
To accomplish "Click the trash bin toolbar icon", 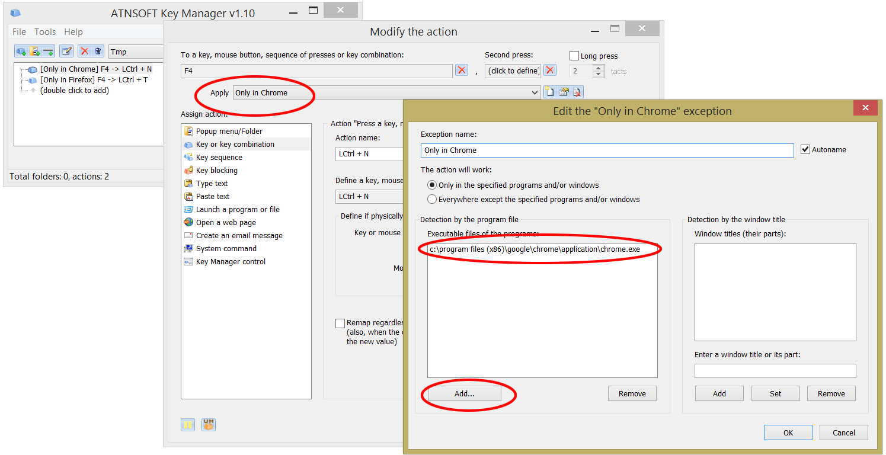I will (x=98, y=52).
